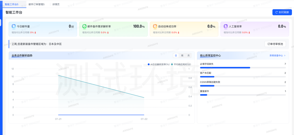Click the 07-22 axis date label
Viewport: 294px width, 135px height.
point(144,119)
